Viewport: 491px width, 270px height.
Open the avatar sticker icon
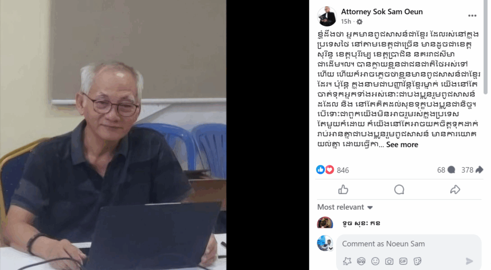(361, 261)
